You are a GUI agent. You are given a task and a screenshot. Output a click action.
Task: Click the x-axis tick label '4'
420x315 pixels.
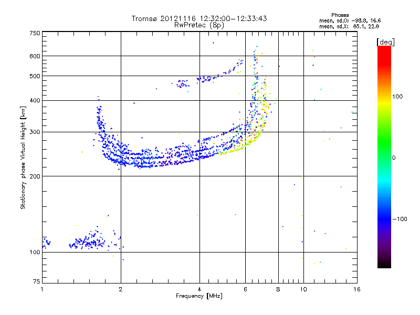coord(199,289)
